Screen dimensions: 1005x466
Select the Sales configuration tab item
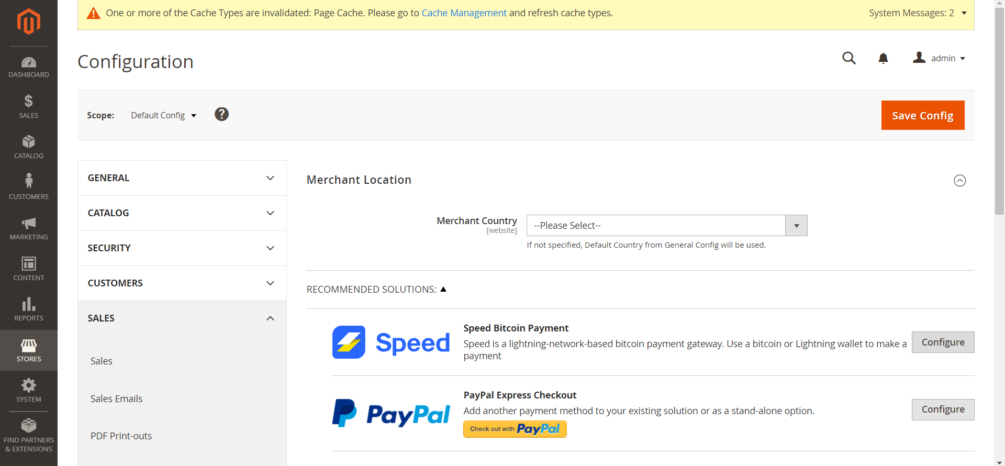[102, 361]
